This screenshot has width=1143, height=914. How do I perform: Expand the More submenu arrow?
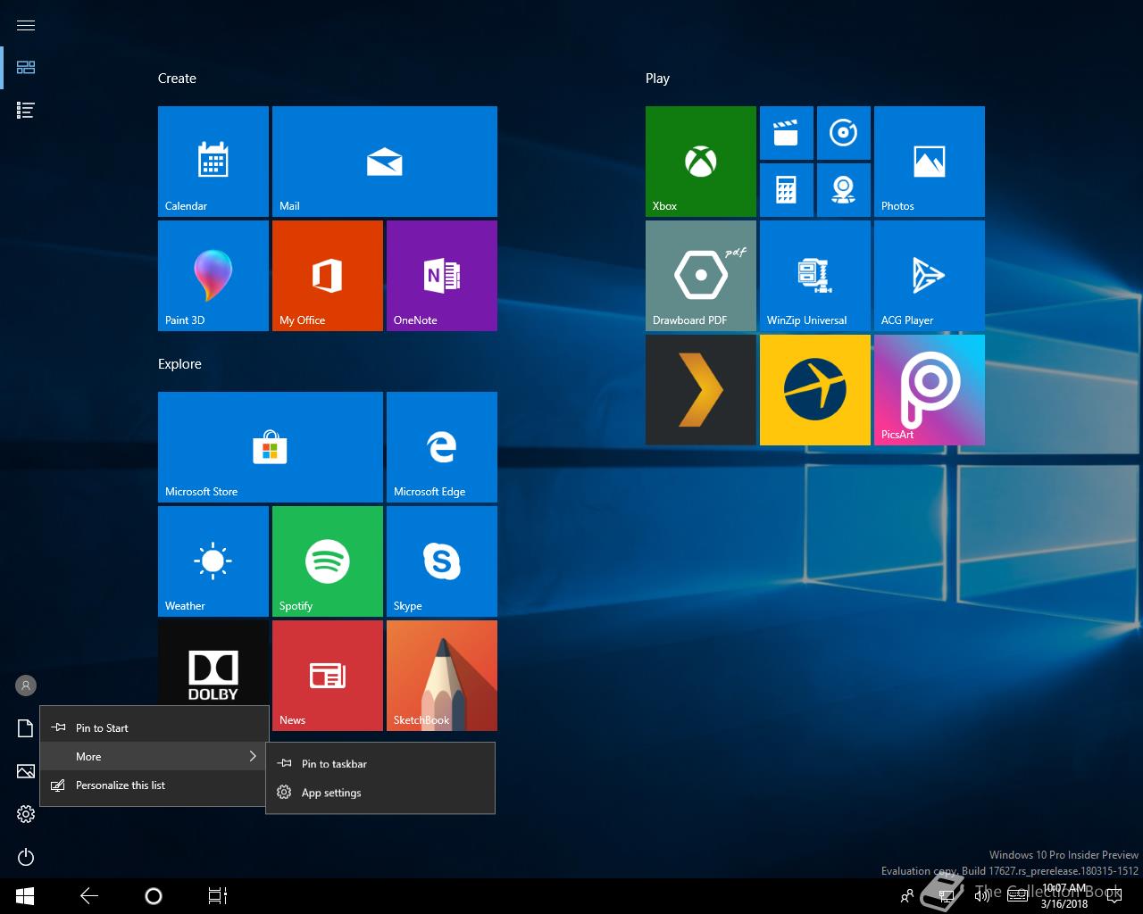pyautogui.click(x=253, y=756)
